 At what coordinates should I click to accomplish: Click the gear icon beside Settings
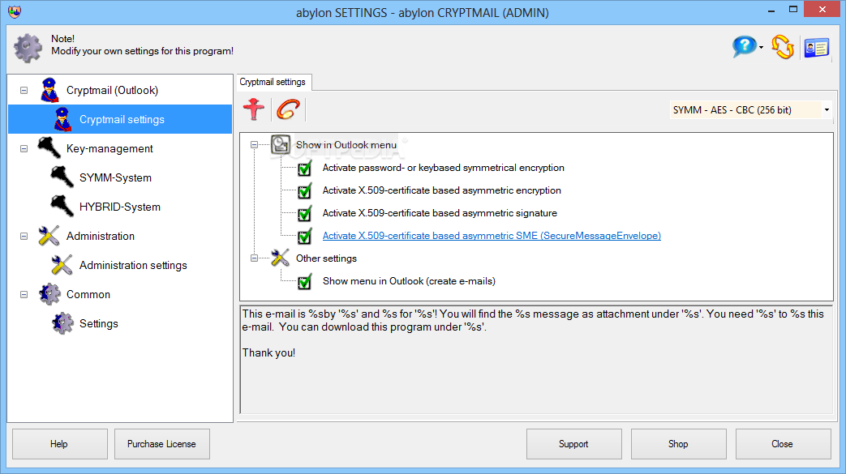[62, 323]
